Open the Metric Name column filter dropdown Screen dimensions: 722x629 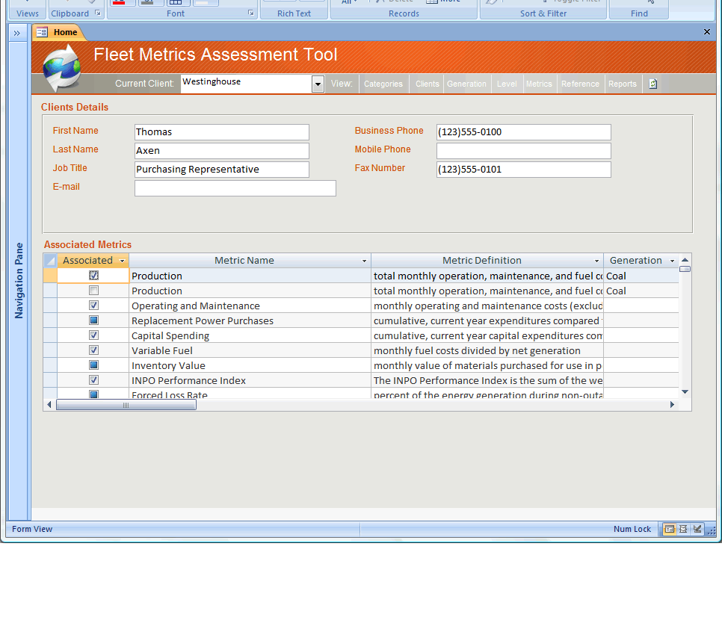pos(365,261)
